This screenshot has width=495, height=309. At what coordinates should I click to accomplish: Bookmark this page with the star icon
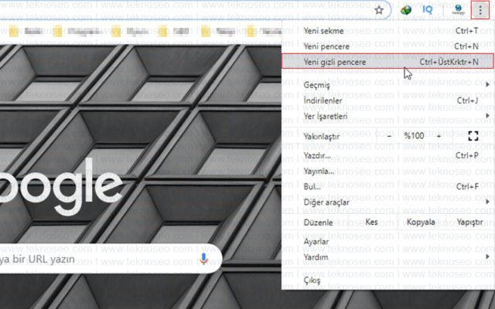pos(379,10)
